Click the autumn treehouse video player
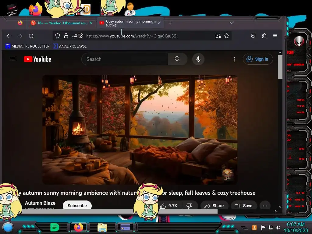This screenshot has height=234, width=312. 140,130
